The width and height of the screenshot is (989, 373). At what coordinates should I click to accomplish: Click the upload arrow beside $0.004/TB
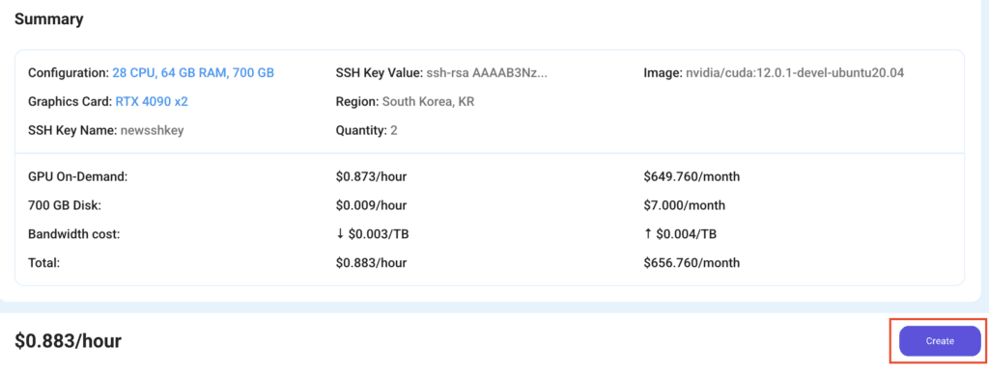(648, 234)
